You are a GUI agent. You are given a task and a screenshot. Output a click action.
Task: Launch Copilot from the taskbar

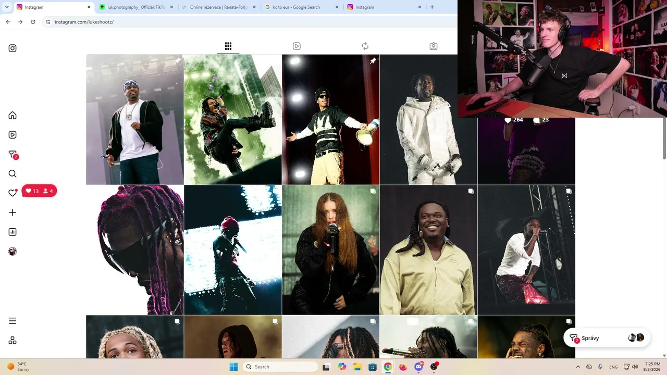point(342,367)
